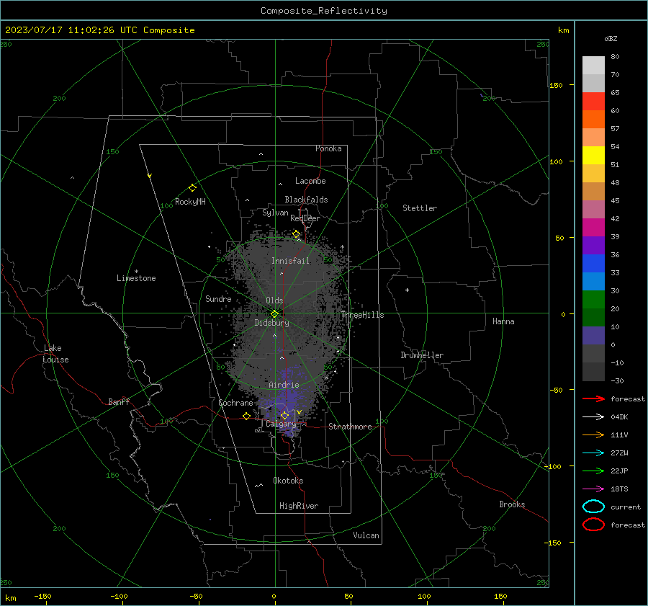Click the magenta 18TS arrow legend icon
Image resolution: width=648 pixels, height=606 pixels.
pos(593,489)
